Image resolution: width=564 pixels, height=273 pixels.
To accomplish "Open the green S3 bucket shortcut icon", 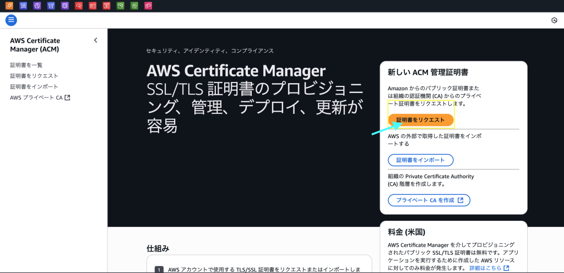I will click(121, 6).
